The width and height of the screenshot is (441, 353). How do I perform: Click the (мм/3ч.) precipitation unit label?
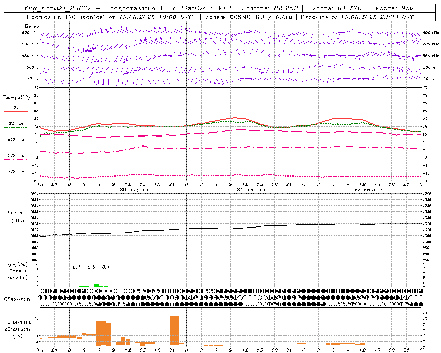coord(18,264)
